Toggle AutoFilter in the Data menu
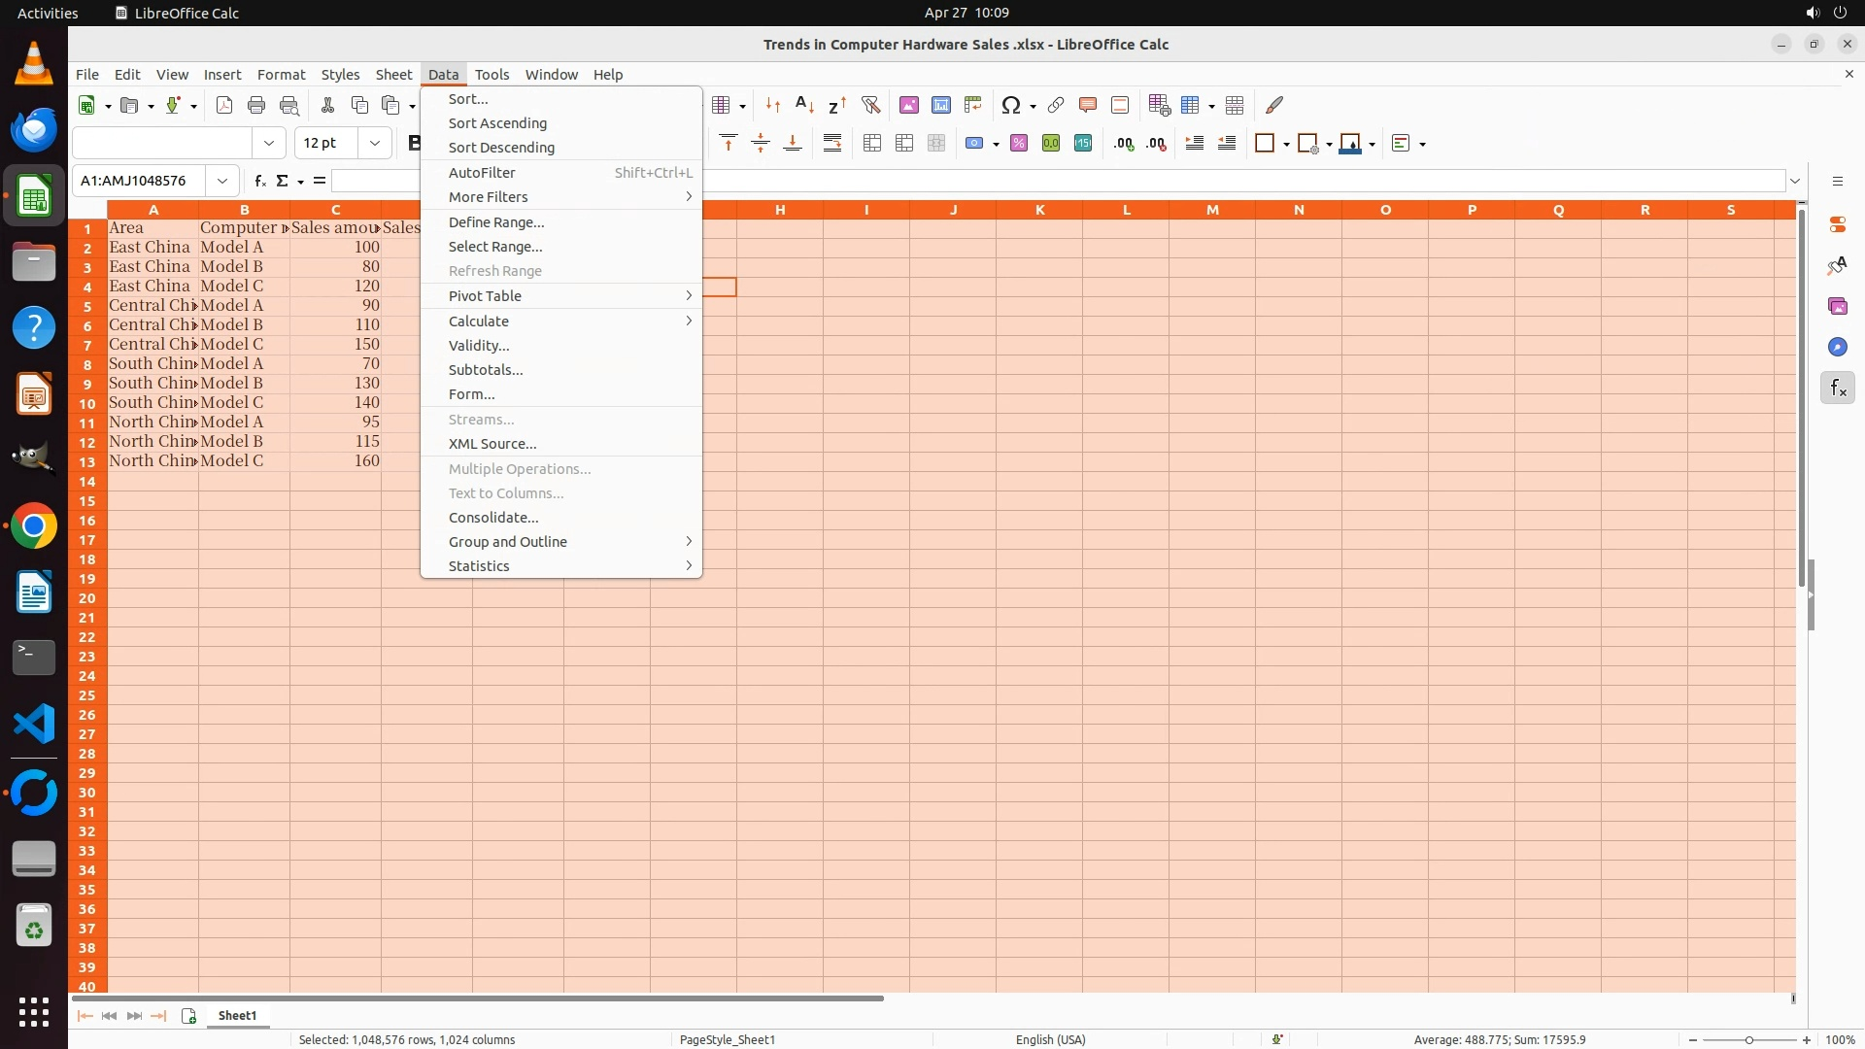 point(482,173)
